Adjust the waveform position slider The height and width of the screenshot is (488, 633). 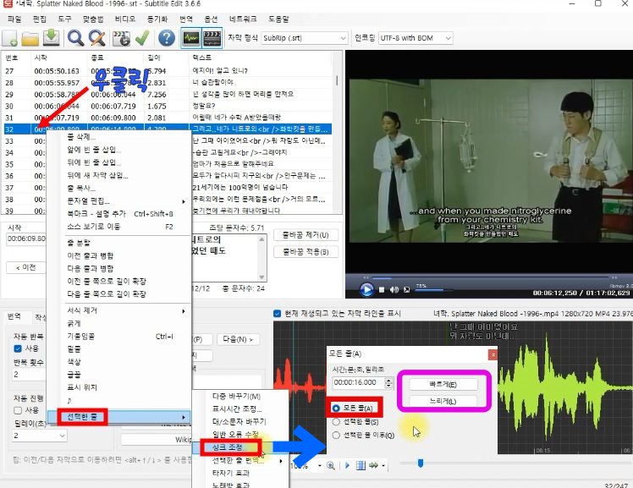pyautogui.click(x=421, y=463)
